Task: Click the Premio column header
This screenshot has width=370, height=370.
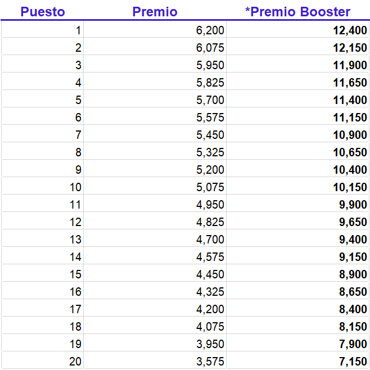Action: tap(155, 12)
